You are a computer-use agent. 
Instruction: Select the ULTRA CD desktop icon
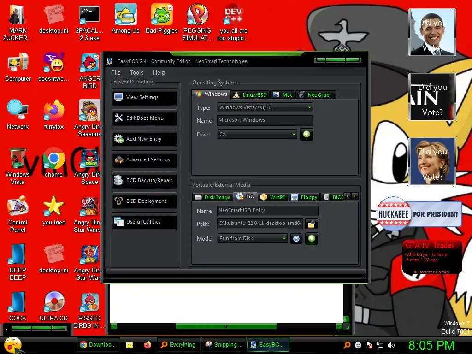pyautogui.click(x=53, y=306)
